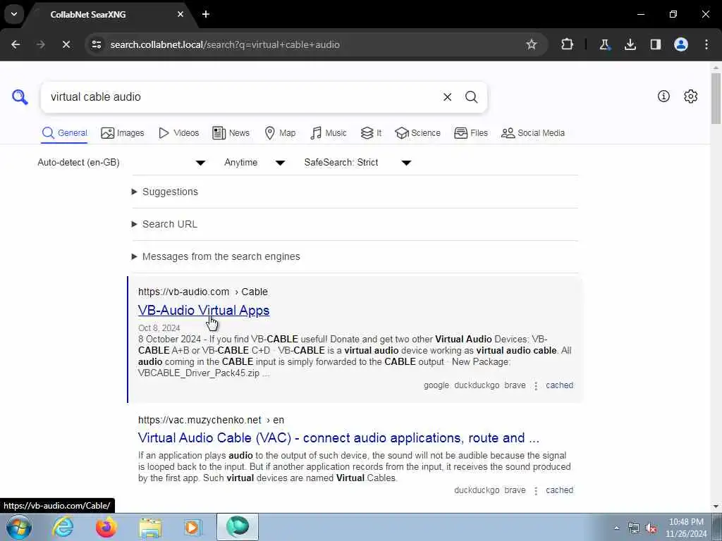Viewport: 722px width, 541px height.
Task: Launch Internet Explorer from taskbar
Action: [63, 527]
